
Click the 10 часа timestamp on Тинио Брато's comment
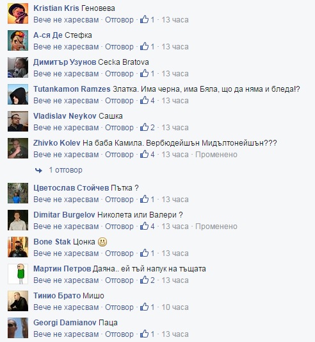(x=175, y=307)
